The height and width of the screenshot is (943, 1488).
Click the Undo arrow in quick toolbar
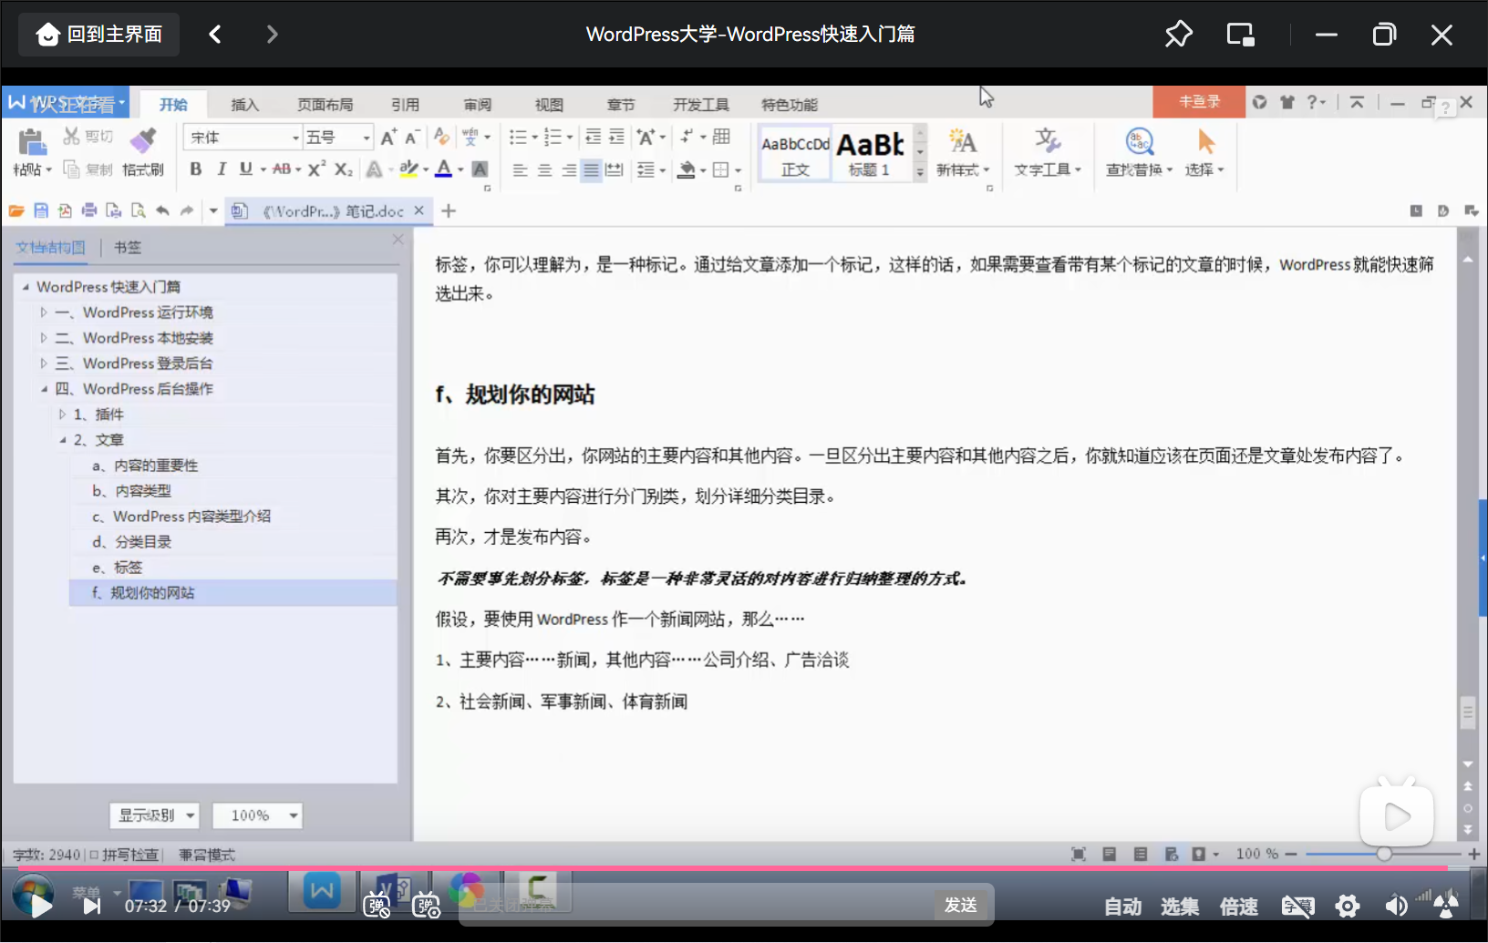click(x=162, y=210)
